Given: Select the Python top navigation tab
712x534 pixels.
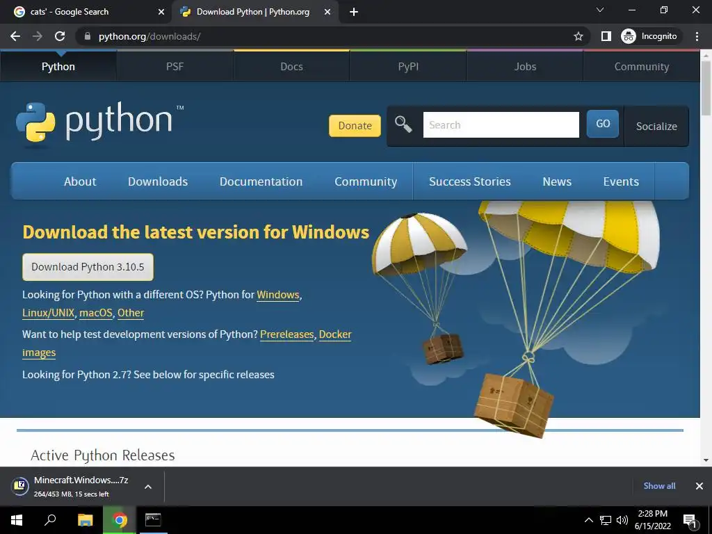Looking at the screenshot, I should click(x=58, y=66).
